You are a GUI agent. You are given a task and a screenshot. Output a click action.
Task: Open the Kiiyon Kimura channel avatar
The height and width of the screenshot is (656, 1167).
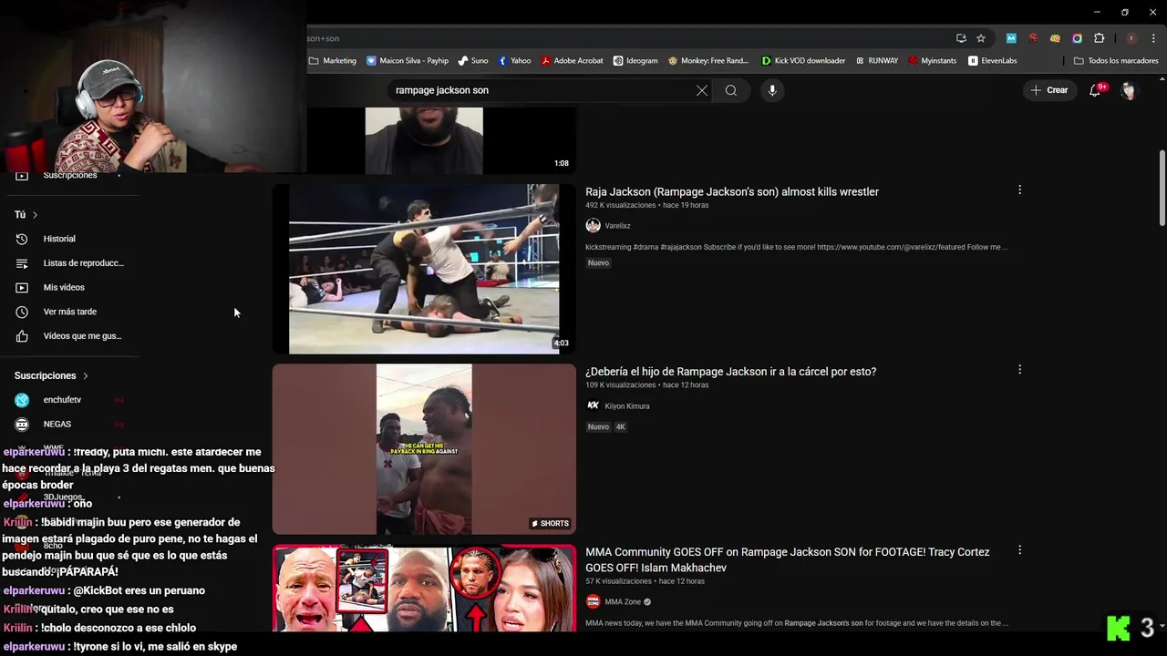pos(593,406)
